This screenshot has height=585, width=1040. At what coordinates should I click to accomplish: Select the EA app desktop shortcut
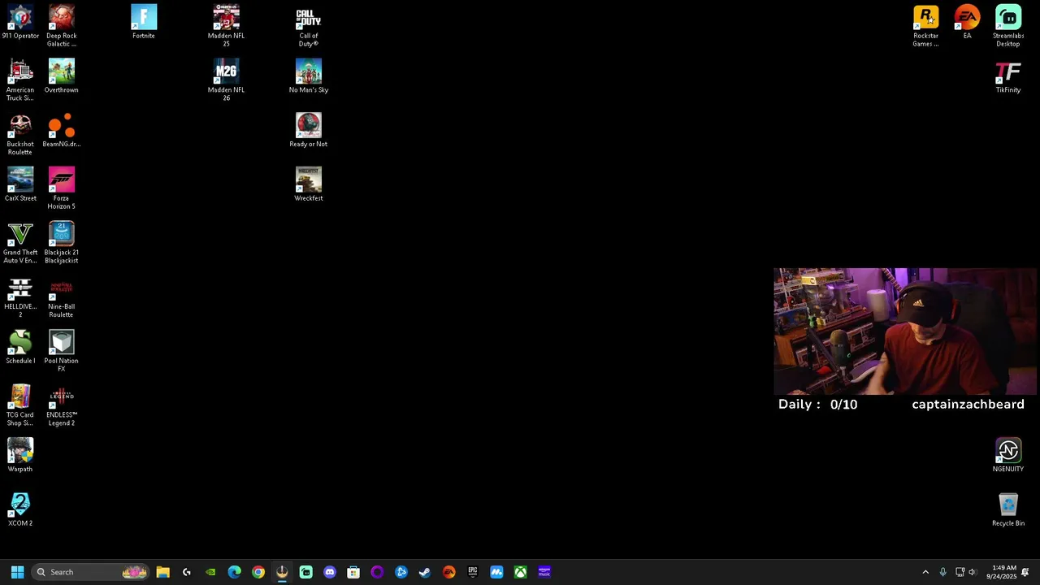[968, 23]
